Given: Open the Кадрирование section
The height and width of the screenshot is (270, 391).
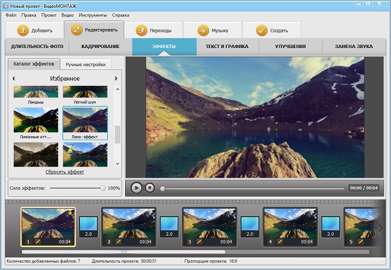Looking at the screenshot, I should click(x=99, y=46).
